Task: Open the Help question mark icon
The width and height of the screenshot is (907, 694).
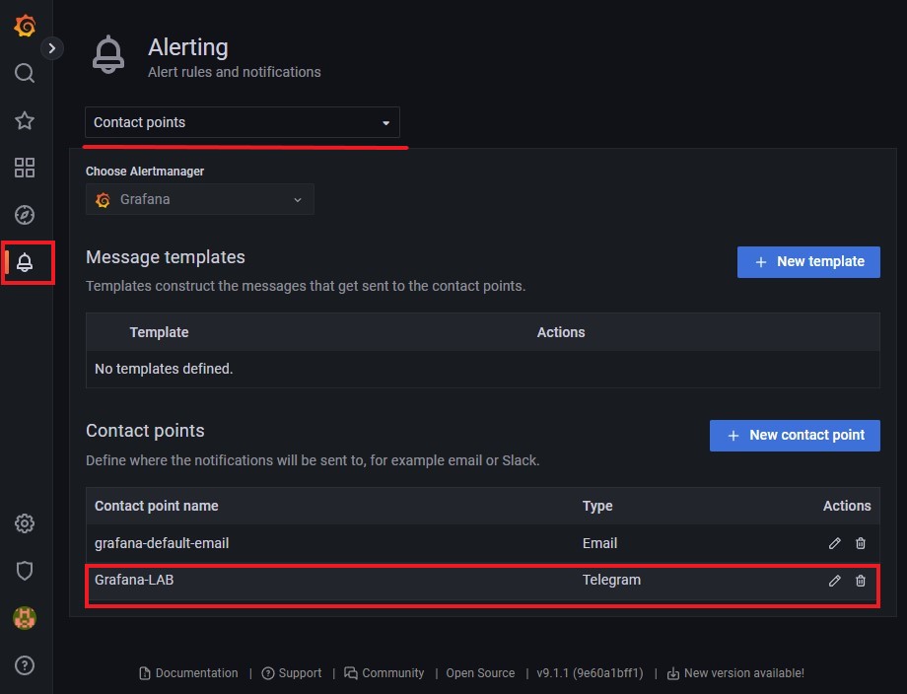Action: (x=25, y=665)
